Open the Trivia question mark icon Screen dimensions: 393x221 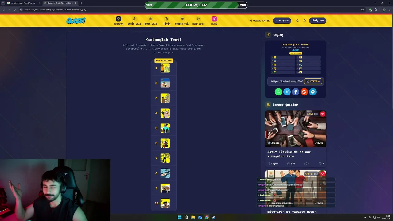[x=166, y=19]
